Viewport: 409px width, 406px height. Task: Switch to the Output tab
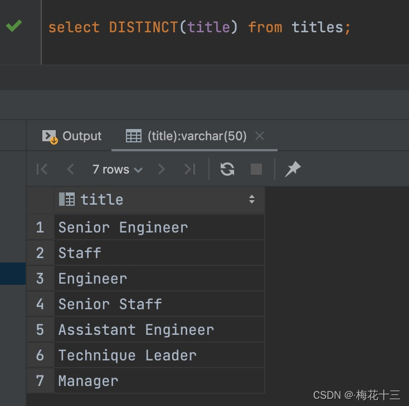[x=72, y=136]
